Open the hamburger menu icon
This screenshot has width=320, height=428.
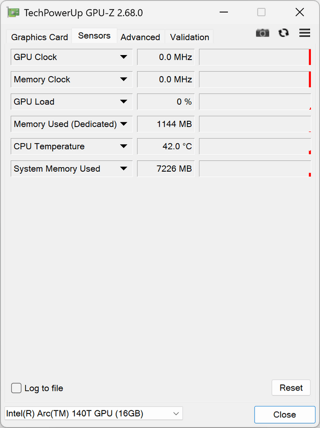[304, 33]
